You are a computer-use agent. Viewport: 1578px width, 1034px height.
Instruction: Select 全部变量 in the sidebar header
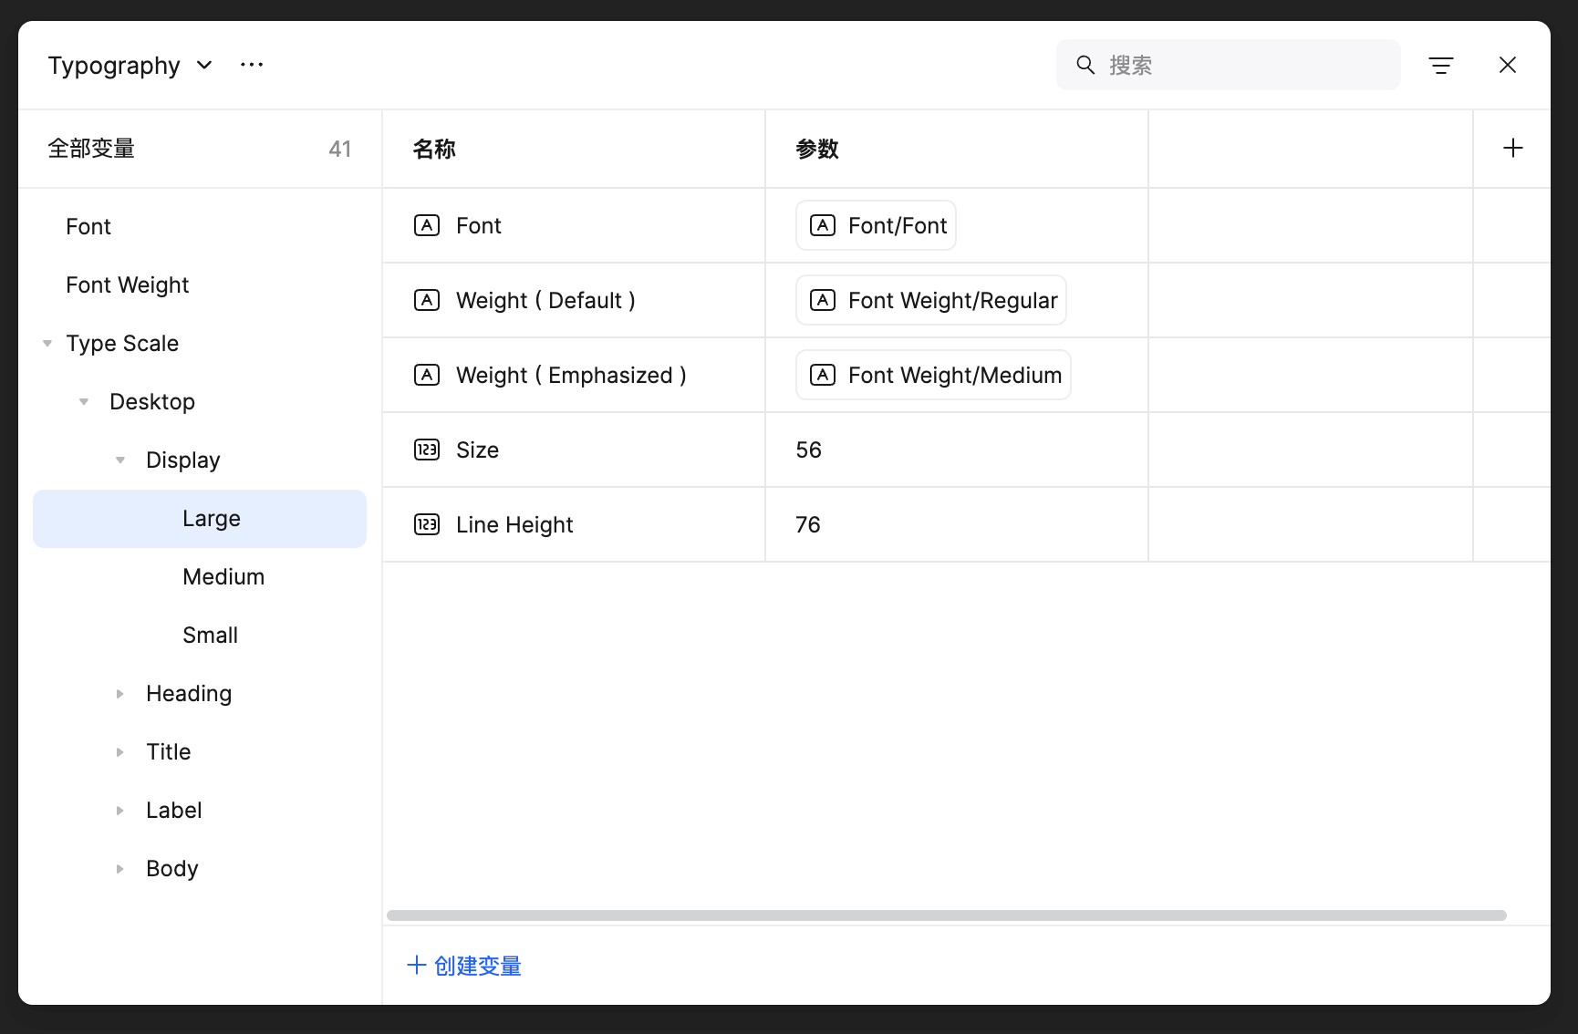(91, 148)
